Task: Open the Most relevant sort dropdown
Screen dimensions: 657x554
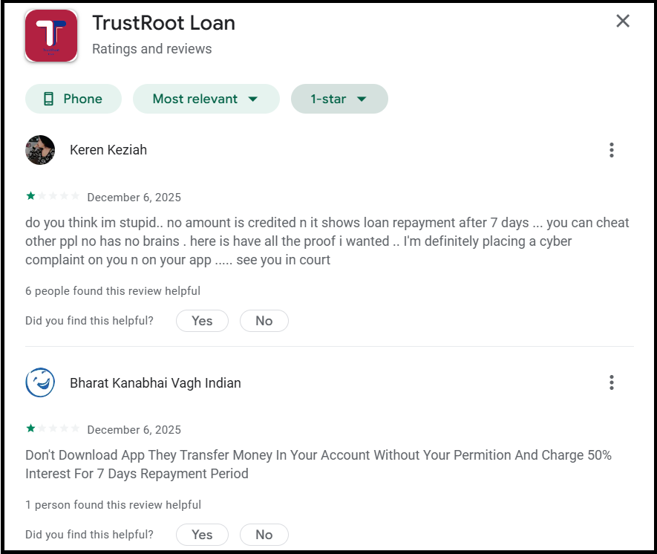Action: tap(206, 98)
